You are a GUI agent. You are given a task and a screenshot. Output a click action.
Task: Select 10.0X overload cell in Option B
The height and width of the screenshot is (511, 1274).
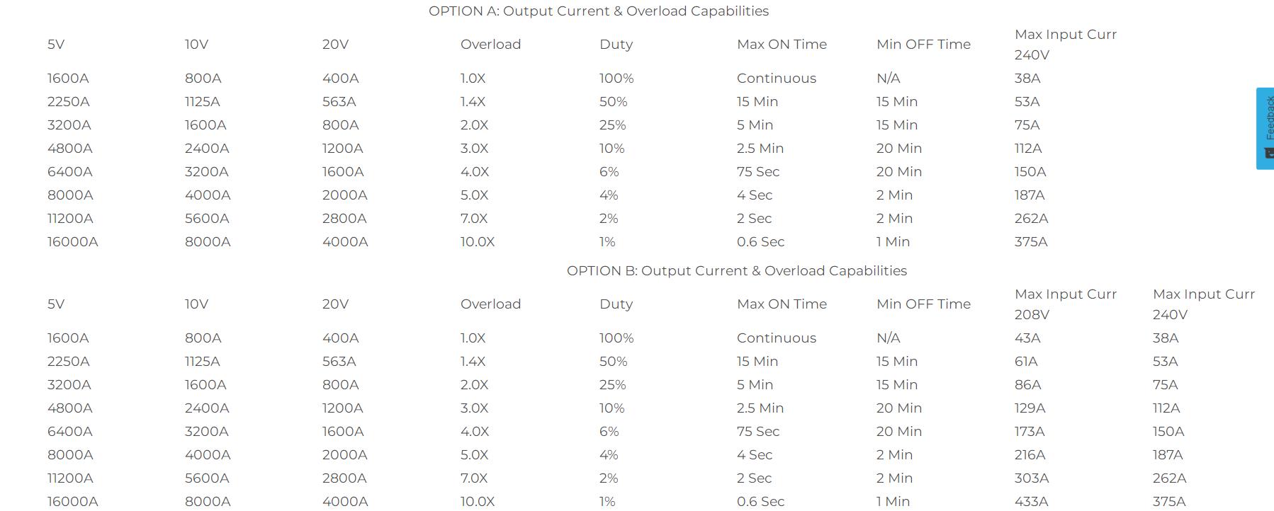coord(477,502)
